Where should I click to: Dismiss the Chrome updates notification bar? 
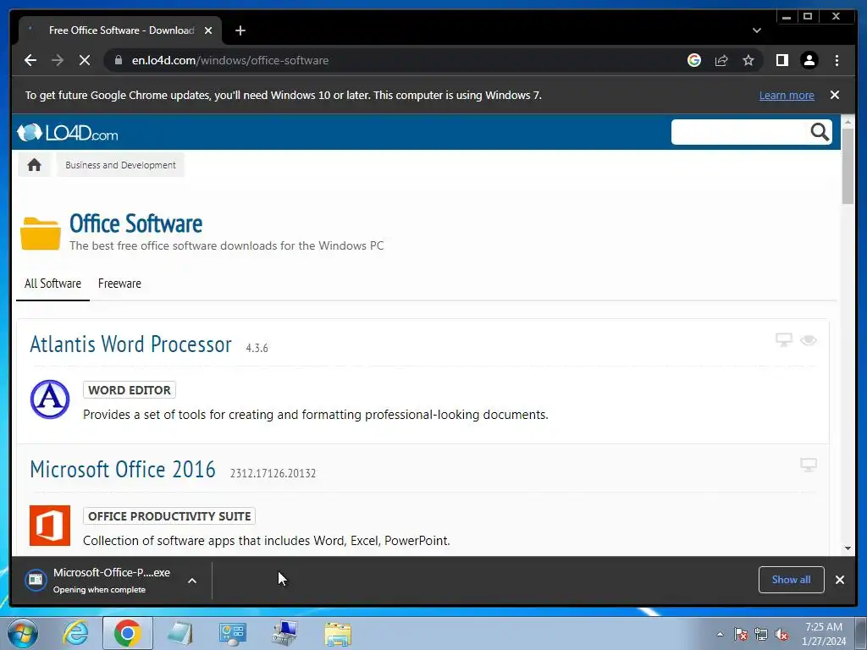click(x=834, y=95)
